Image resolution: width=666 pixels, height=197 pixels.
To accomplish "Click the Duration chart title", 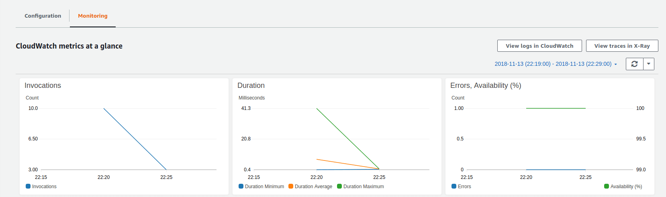I will tap(251, 85).
